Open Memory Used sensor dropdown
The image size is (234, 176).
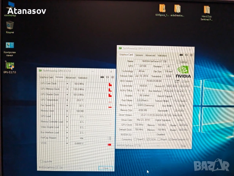(67, 111)
